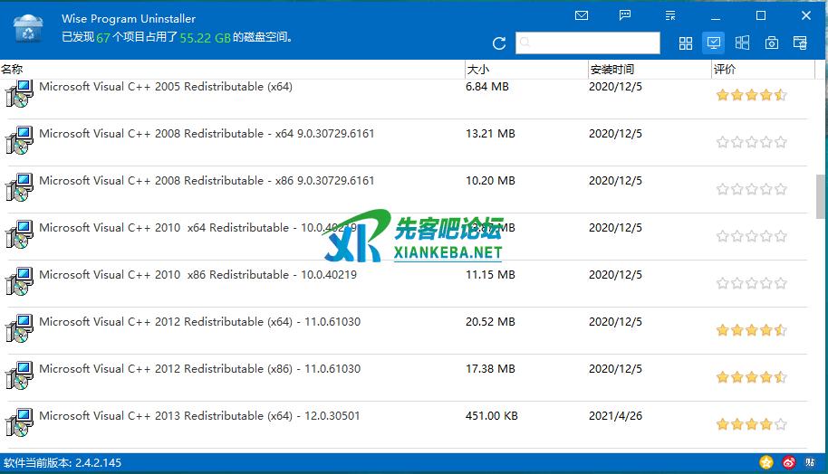Open the chat message bubble icon
The height and width of the screenshot is (474, 828).
coord(625,15)
